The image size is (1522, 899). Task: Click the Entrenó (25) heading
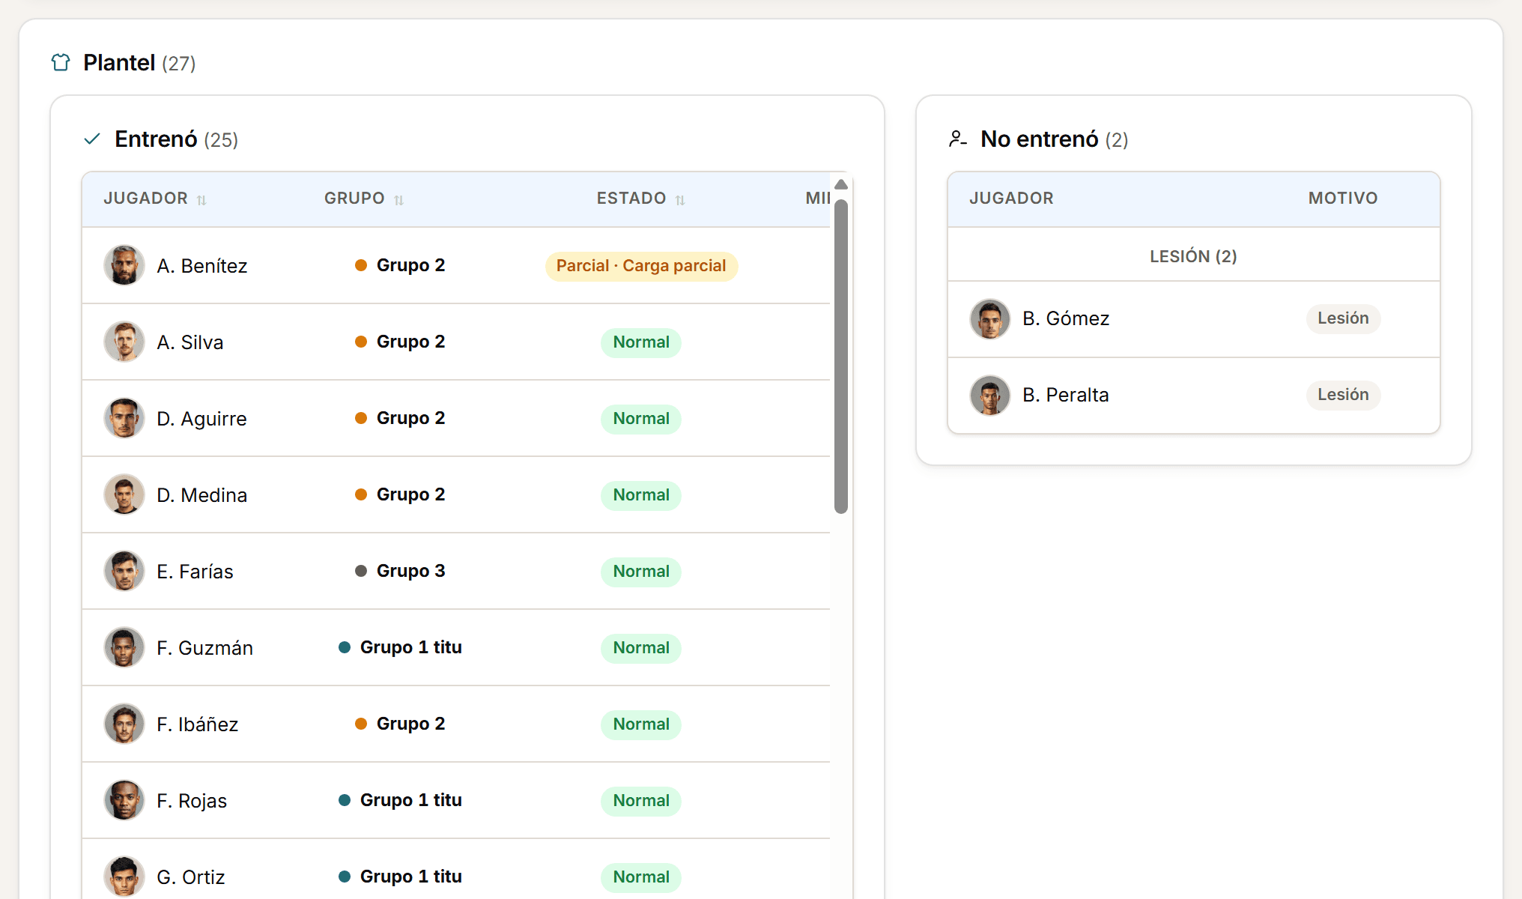pos(177,139)
